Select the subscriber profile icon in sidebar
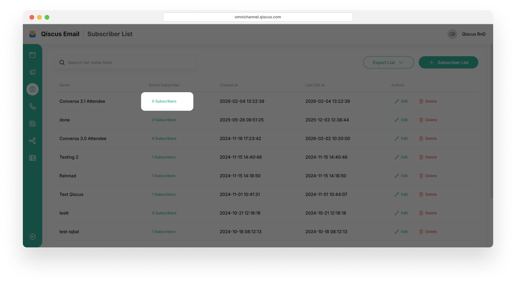The image size is (516, 283). 32,89
